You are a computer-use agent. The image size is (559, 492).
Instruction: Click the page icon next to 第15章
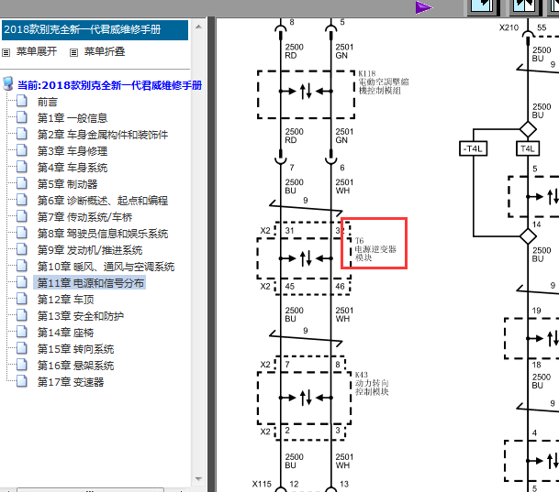point(22,348)
